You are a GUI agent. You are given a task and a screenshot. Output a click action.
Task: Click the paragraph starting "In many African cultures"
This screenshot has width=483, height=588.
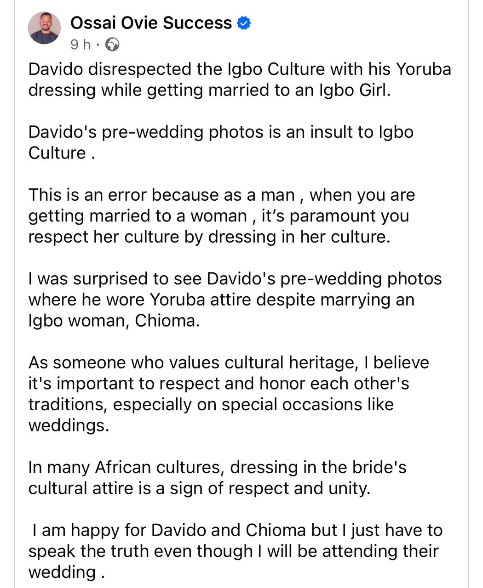[x=217, y=478]
